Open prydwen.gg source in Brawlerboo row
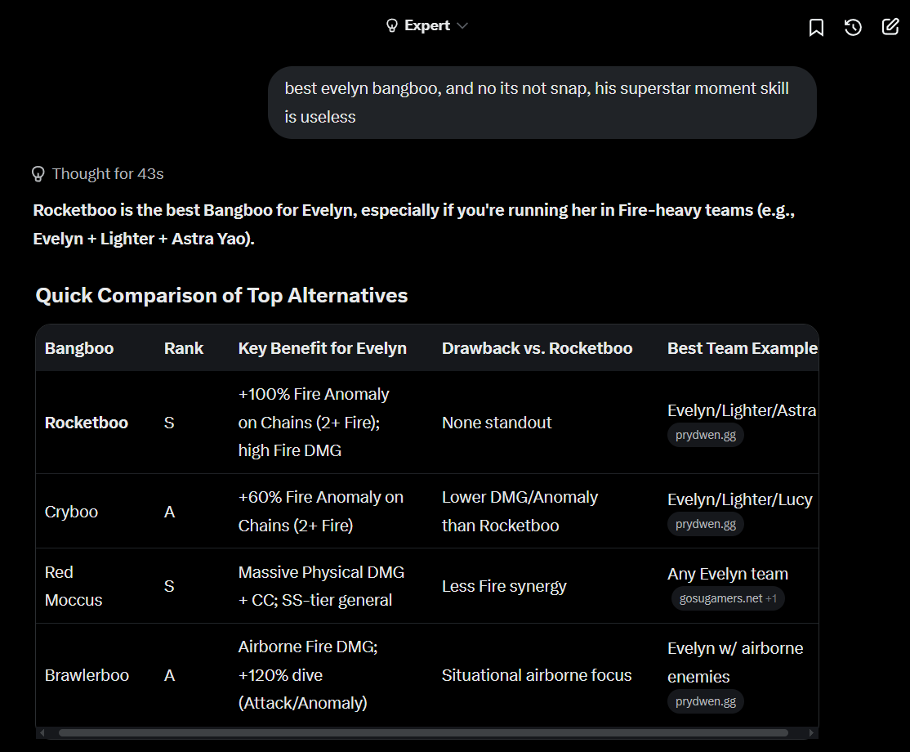 pyautogui.click(x=705, y=701)
